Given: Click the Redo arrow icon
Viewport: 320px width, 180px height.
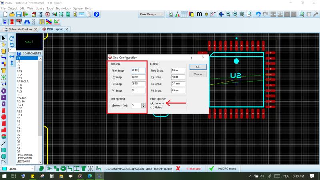Looking at the screenshot, I should coord(265,14).
